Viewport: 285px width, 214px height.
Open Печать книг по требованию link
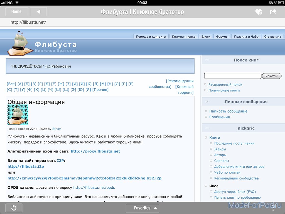click(x=237, y=198)
